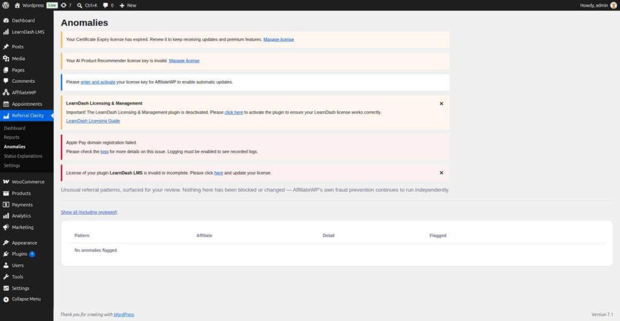
Task: Click the Products box icon
Action: 6,193
